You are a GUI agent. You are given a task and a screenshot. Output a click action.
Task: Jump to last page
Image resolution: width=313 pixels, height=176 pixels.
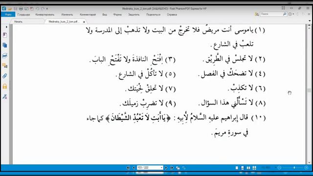172,168
